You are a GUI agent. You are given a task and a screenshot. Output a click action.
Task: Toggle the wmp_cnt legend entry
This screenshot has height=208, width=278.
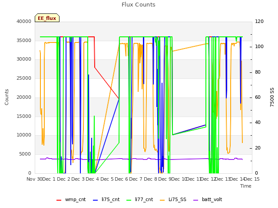point(71,199)
